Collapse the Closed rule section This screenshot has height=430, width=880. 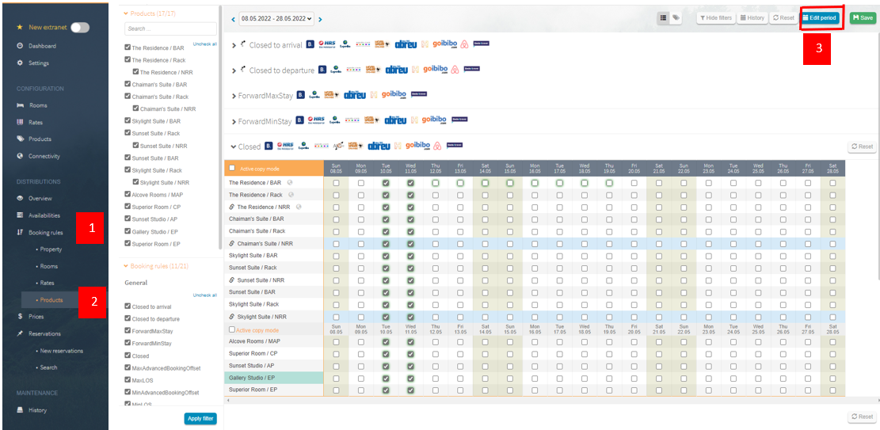233,147
